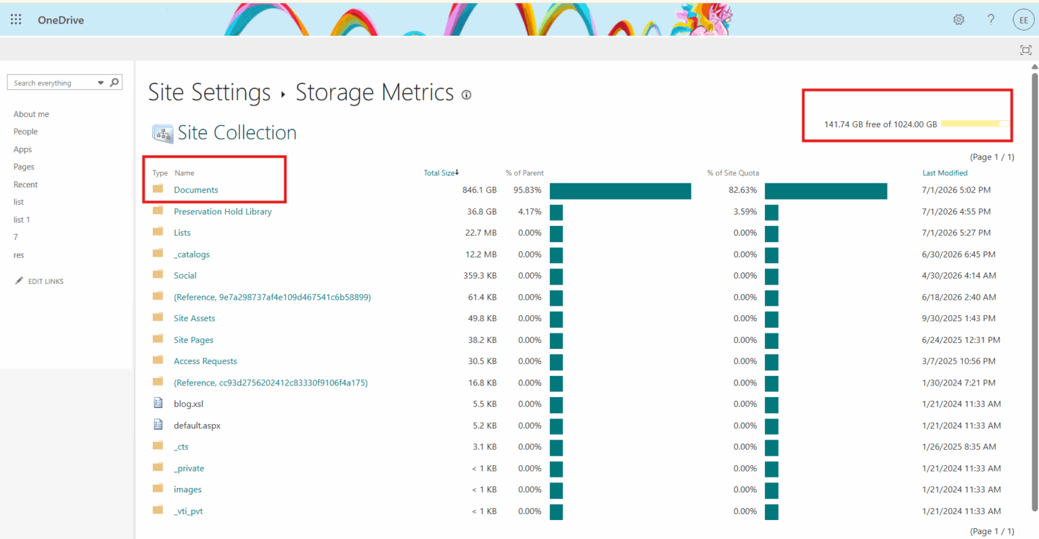Open People in the sidebar
The image size is (1039, 539).
coord(26,132)
